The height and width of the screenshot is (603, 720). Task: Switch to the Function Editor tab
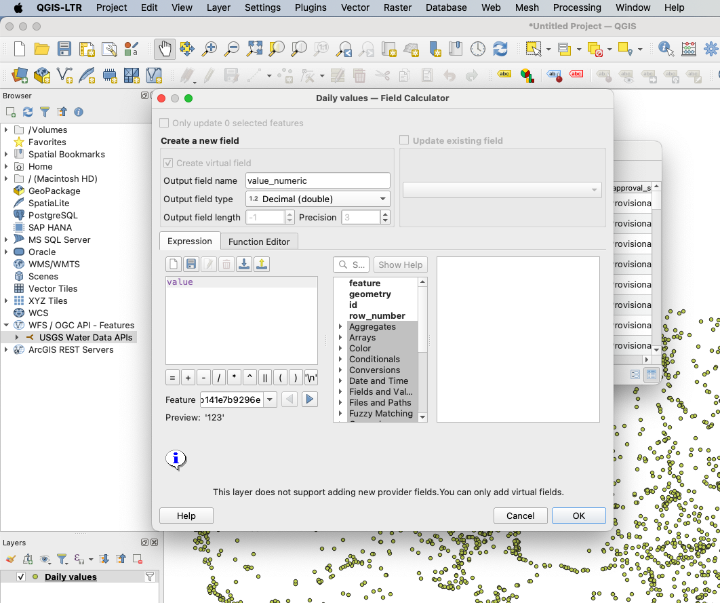259,241
